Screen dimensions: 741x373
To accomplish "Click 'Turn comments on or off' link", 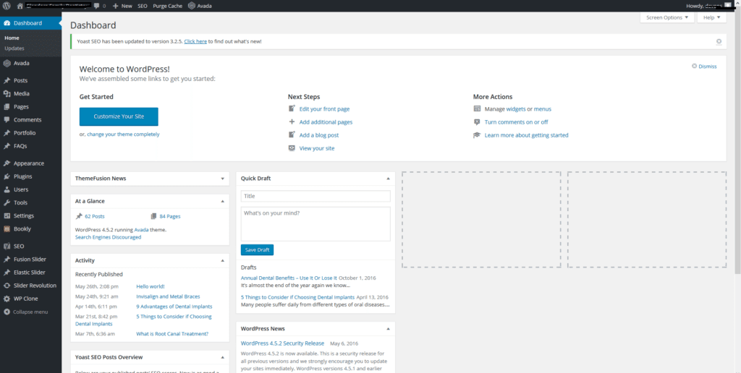I will pos(516,122).
